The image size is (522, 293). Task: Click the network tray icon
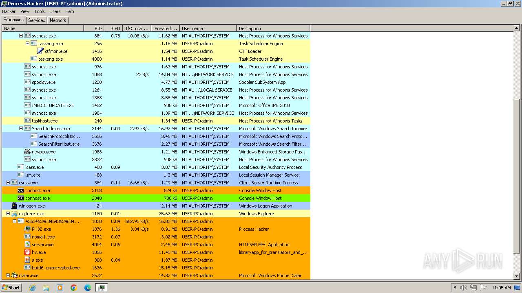pyautogui.click(x=473, y=288)
